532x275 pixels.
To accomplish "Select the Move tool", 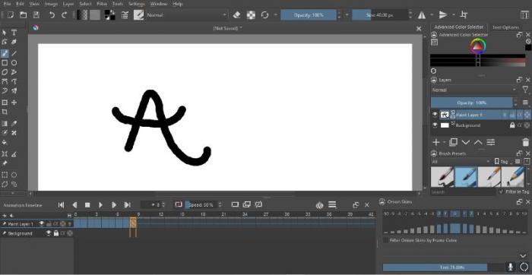I will click(x=14, y=103).
